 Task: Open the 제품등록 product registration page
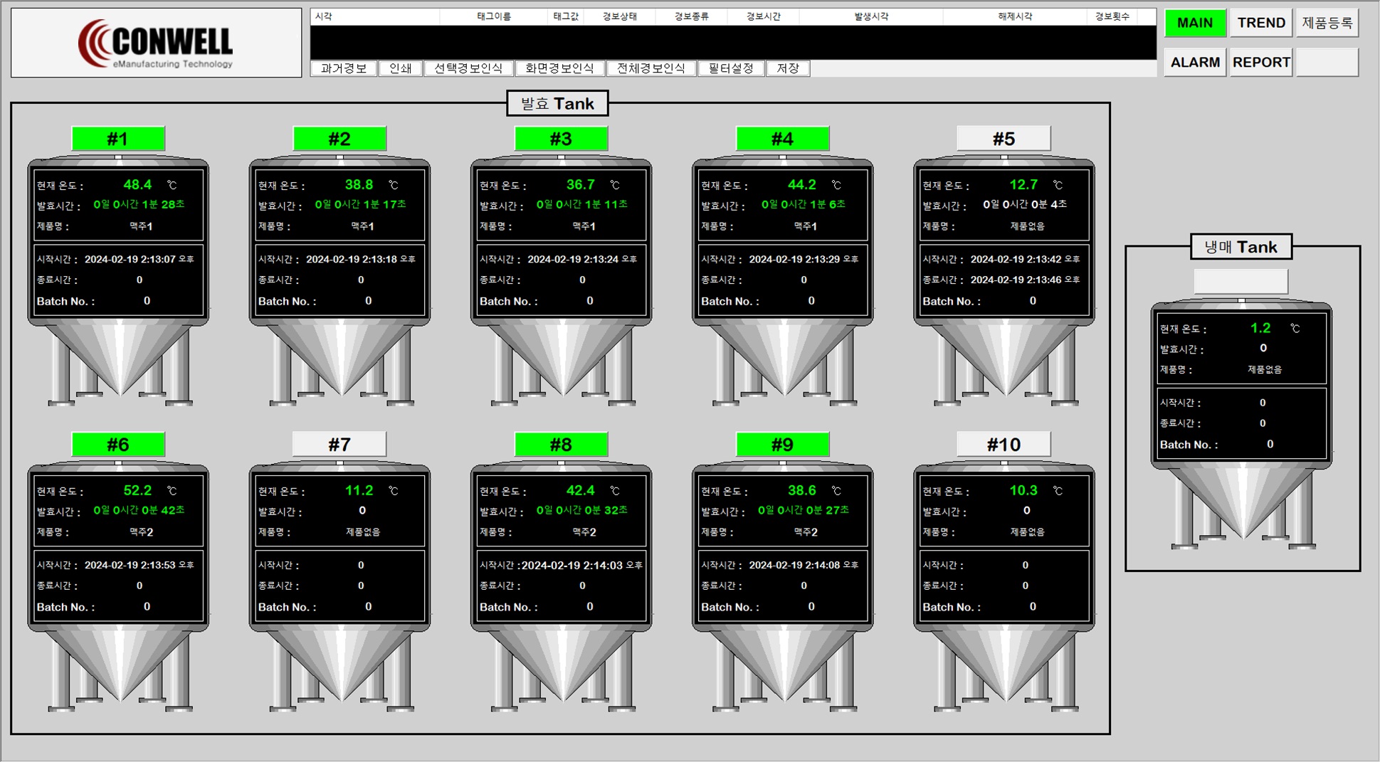coord(1327,23)
